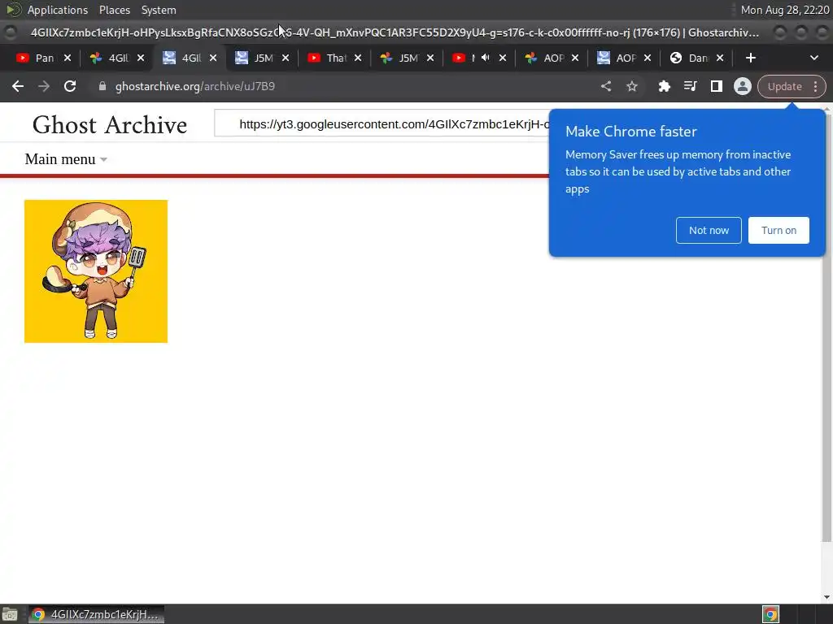Open the Extensions puzzle icon
Image resolution: width=833 pixels, height=624 pixels.
click(664, 86)
